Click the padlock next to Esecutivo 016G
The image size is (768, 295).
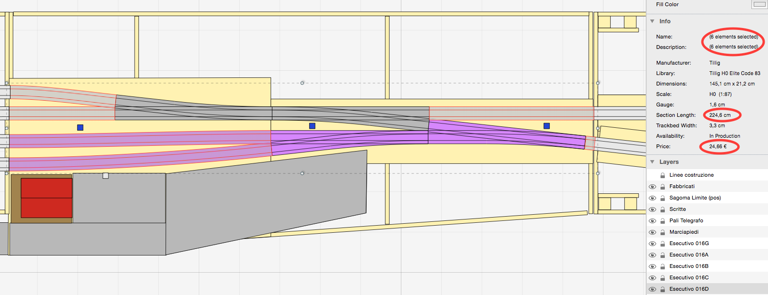point(662,244)
